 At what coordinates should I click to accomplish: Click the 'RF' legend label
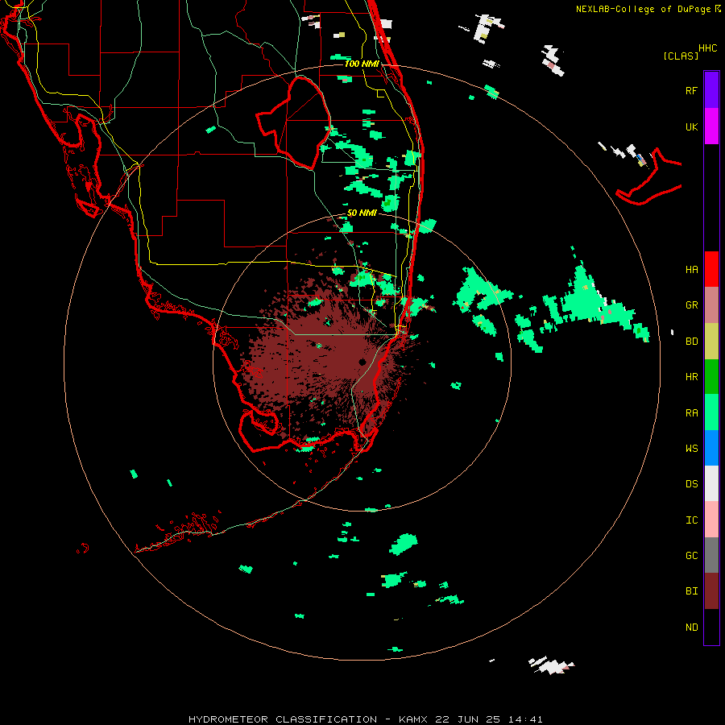click(691, 90)
